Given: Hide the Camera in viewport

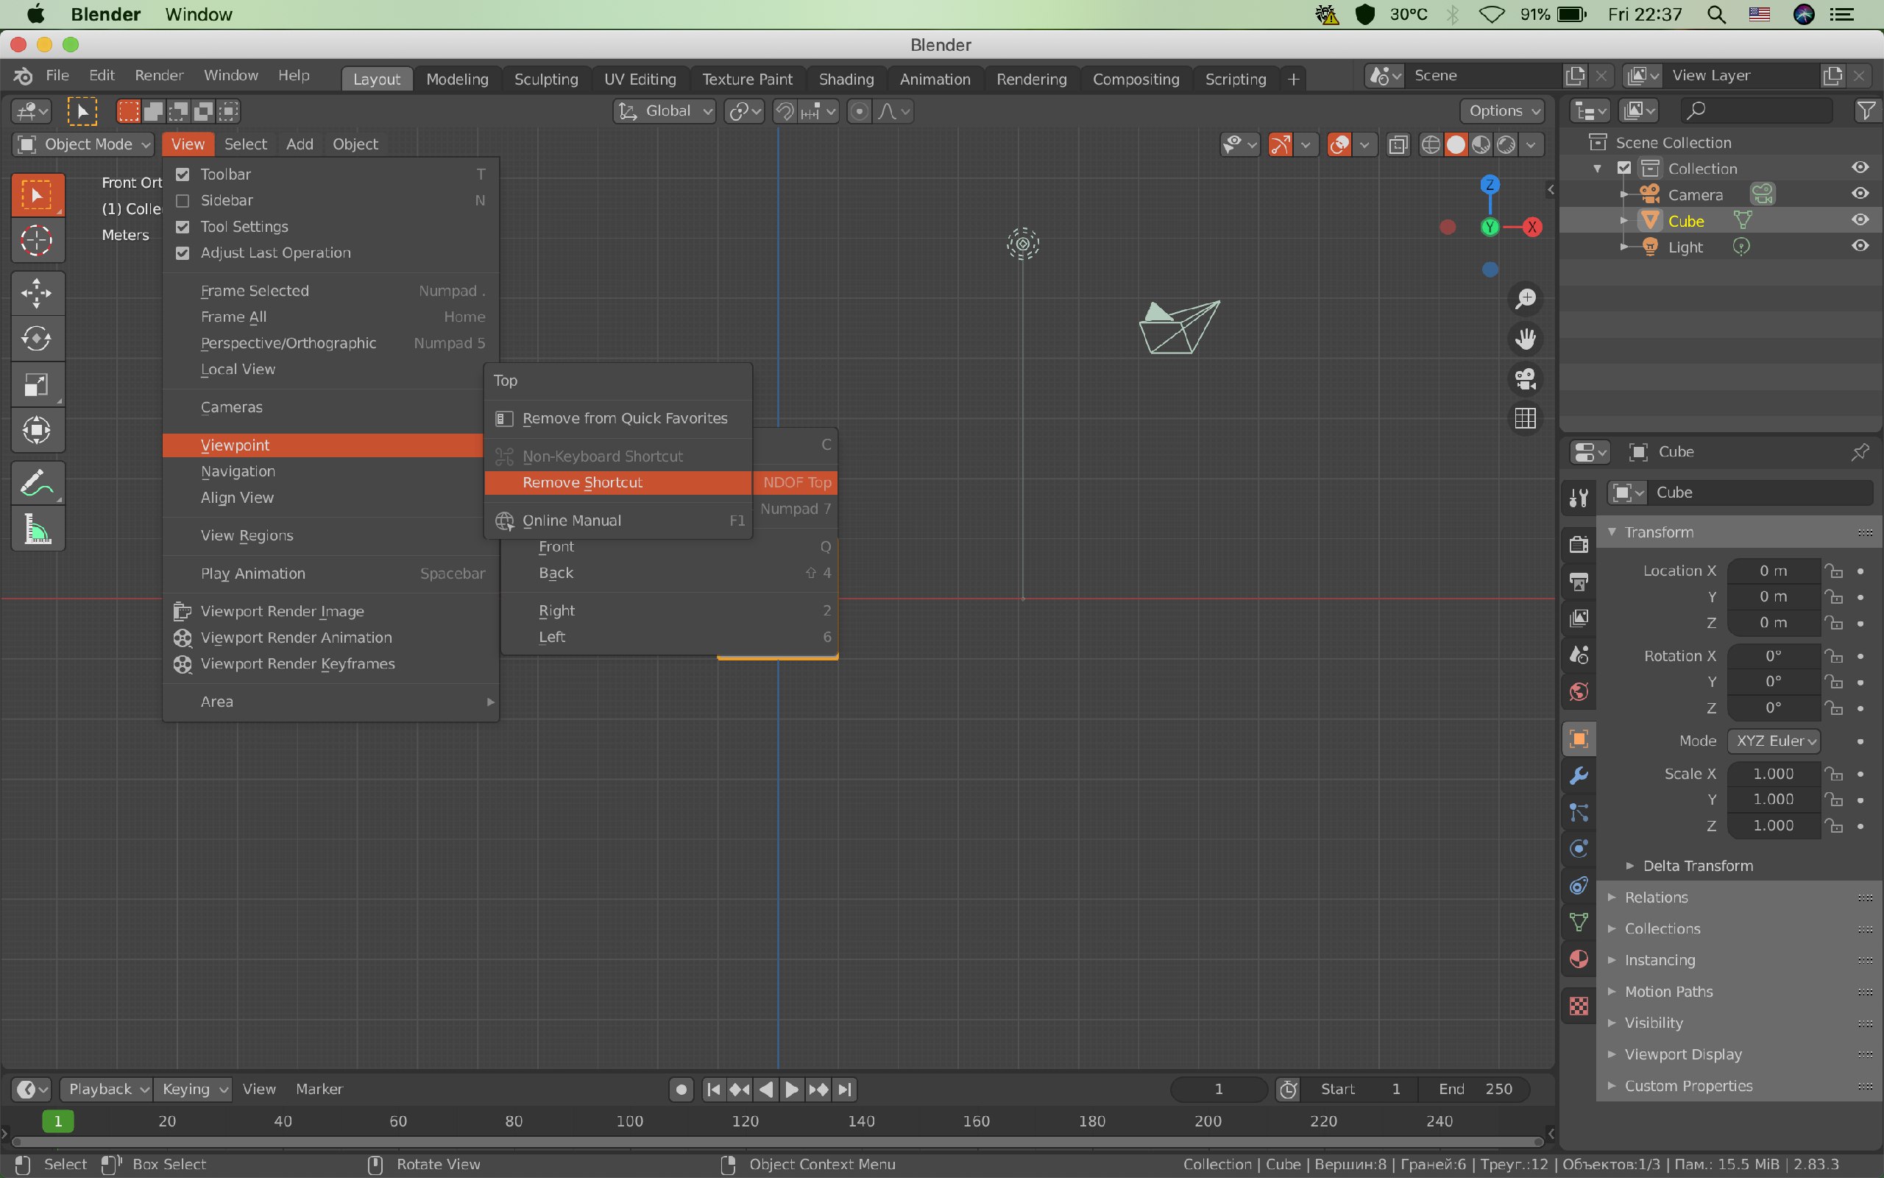Looking at the screenshot, I should (1860, 194).
